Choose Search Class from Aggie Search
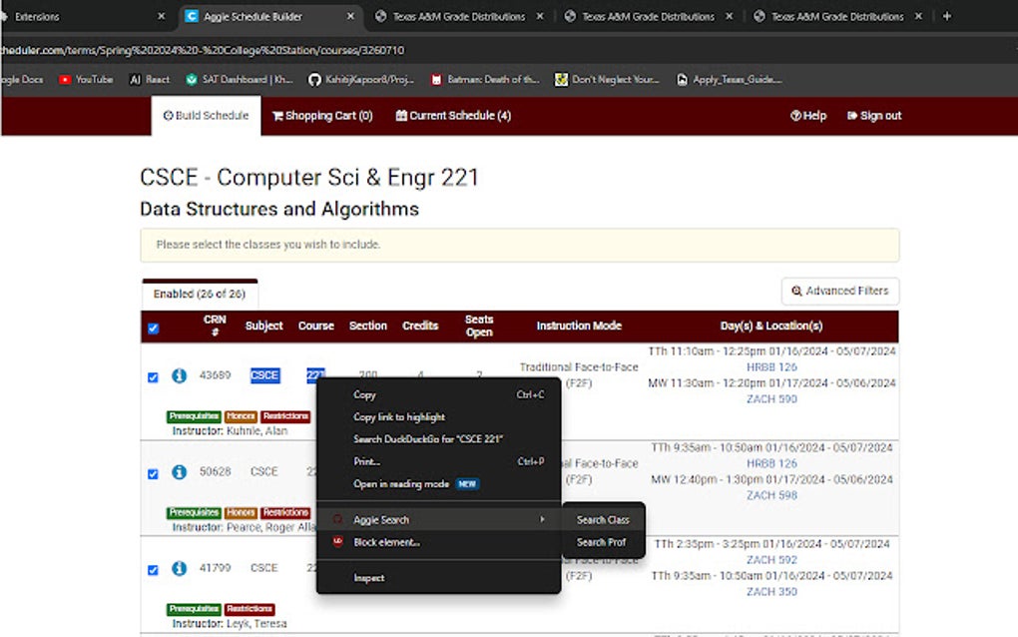The width and height of the screenshot is (1018, 637). coord(603,519)
